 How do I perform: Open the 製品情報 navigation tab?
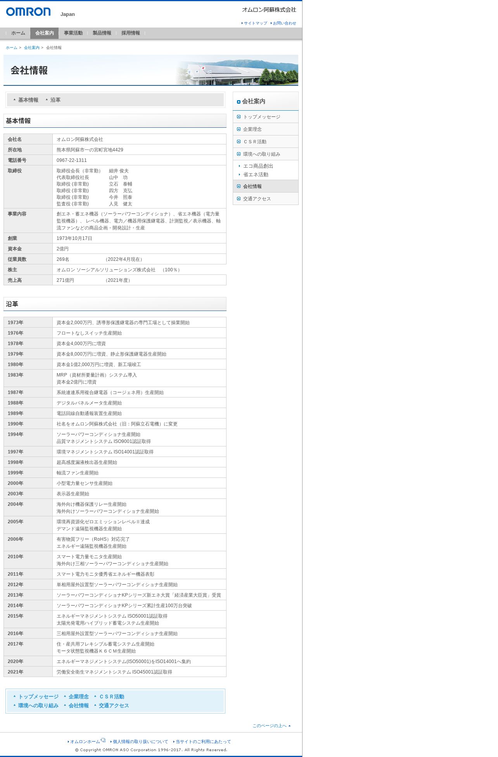coord(102,33)
